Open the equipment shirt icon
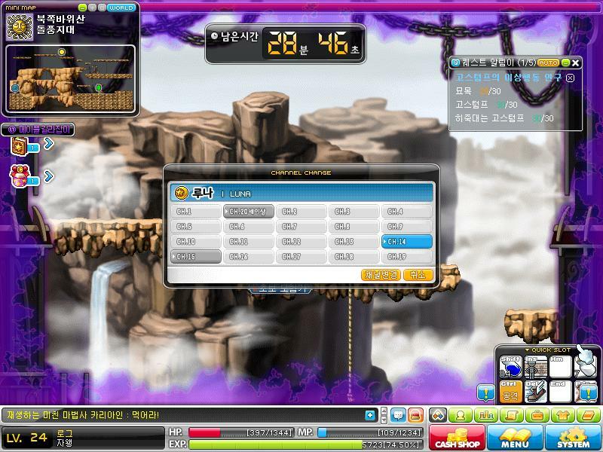The height and width of the screenshot is (452, 603). 562,415
